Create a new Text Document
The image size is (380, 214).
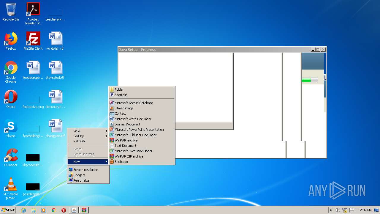(142, 146)
